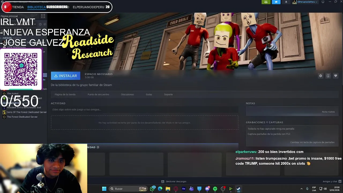Open BIBLIOTECA tab
Viewport: 343px width, 193px height.
(36, 7)
